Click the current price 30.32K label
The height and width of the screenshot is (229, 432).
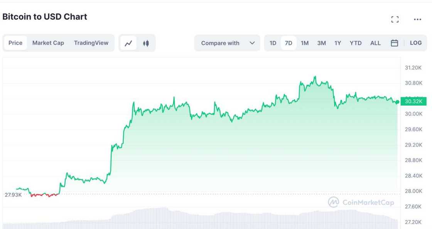(x=414, y=102)
